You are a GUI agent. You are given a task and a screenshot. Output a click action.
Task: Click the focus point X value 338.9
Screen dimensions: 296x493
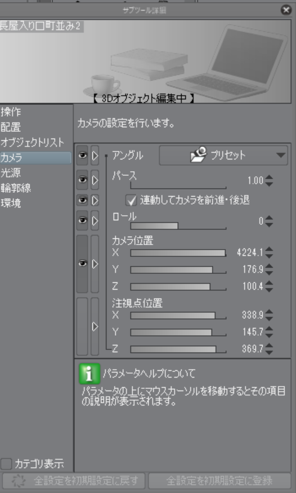pyautogui.click(x=253, y=315)
